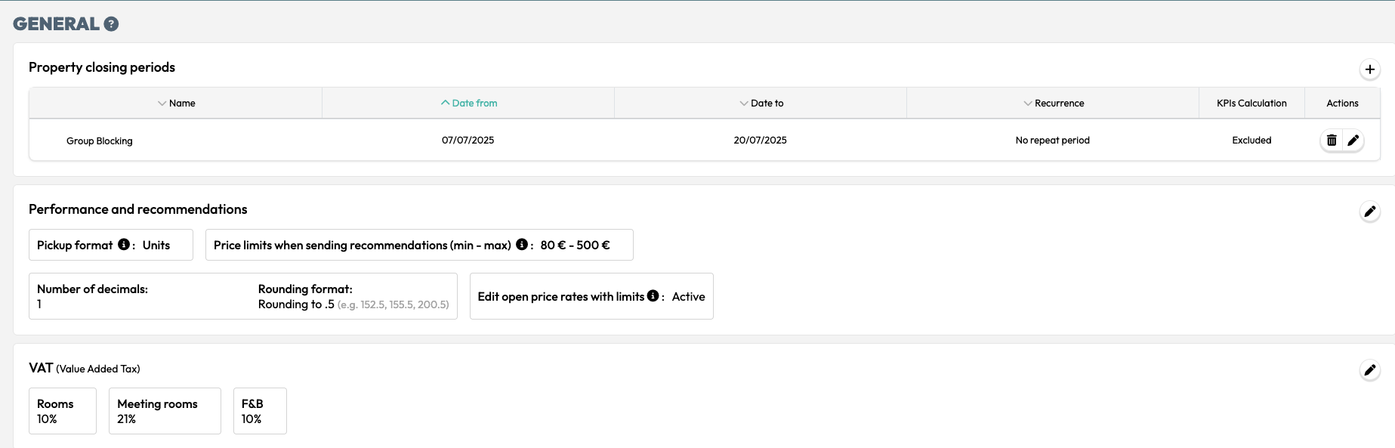Show info about price limits for recommendations

521,245
